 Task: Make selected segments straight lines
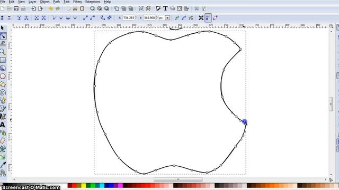(85, 18)
